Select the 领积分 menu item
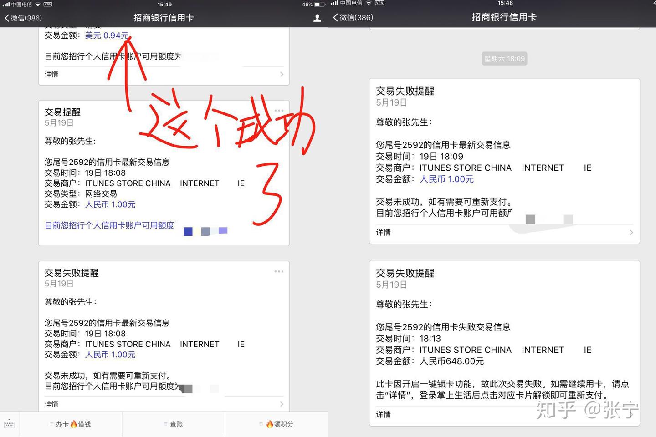This screenshot has height=437, width=656. 280,424
